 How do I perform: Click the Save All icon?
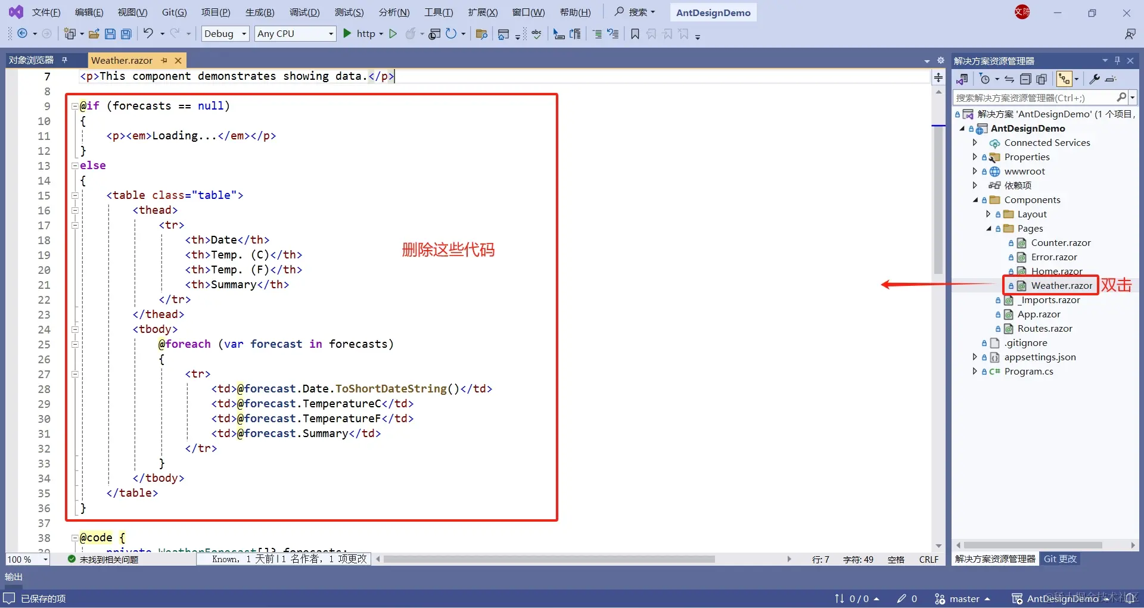pyautogui.click(x=126, y=34)
